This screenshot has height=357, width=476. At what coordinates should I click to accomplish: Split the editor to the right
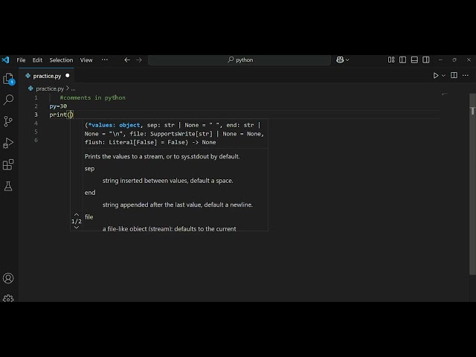[x=454, y=75]
